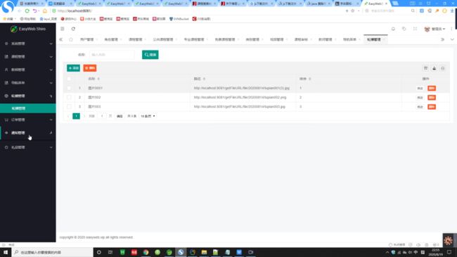The height and width of the screenshot is (257, 457).
Task: Open the table column filter icon
Action: pyautogui.click(x=425, y=68)
